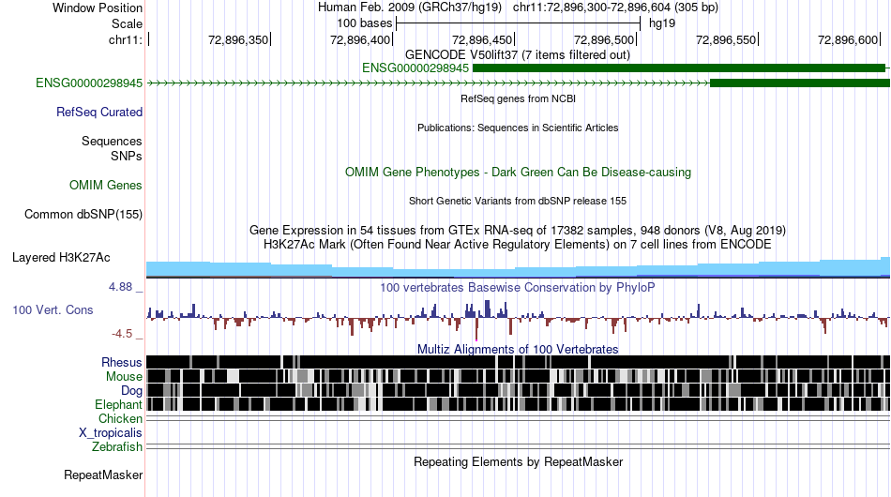The image size is (891, 497).
Task: Click the intron arrow line of ENSG00000298945
Action: tap(429, 83)
